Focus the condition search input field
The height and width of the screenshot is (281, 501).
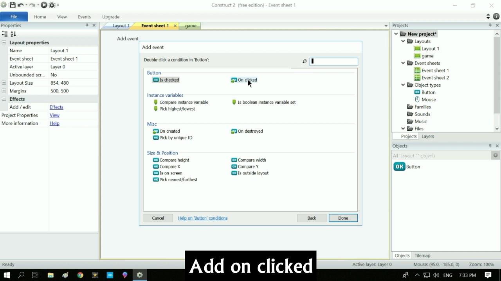[x=334, y=61]
